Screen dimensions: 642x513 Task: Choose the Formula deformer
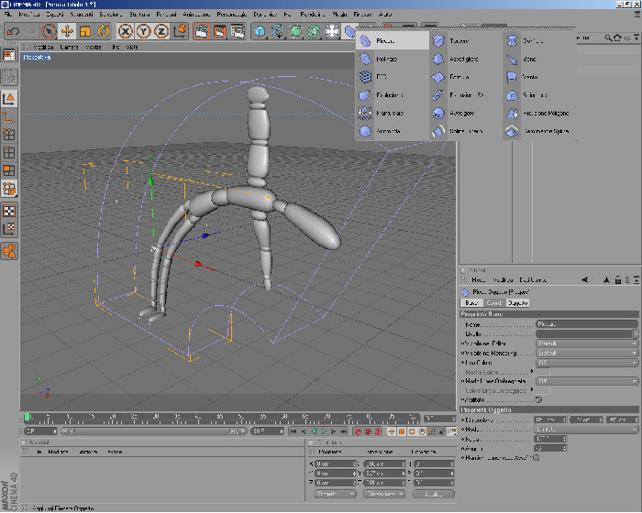tap(466, 77)
